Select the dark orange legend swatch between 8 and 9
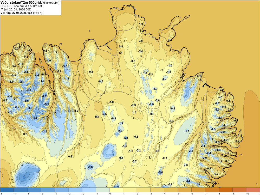This screenshot has width=260, height=195. [226, 190]
